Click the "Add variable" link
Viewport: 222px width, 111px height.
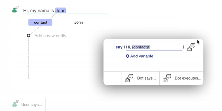[139, 56]
